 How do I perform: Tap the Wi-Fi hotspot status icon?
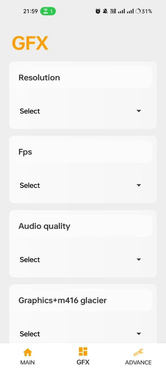pyautogui.click(x=48, y=11)
